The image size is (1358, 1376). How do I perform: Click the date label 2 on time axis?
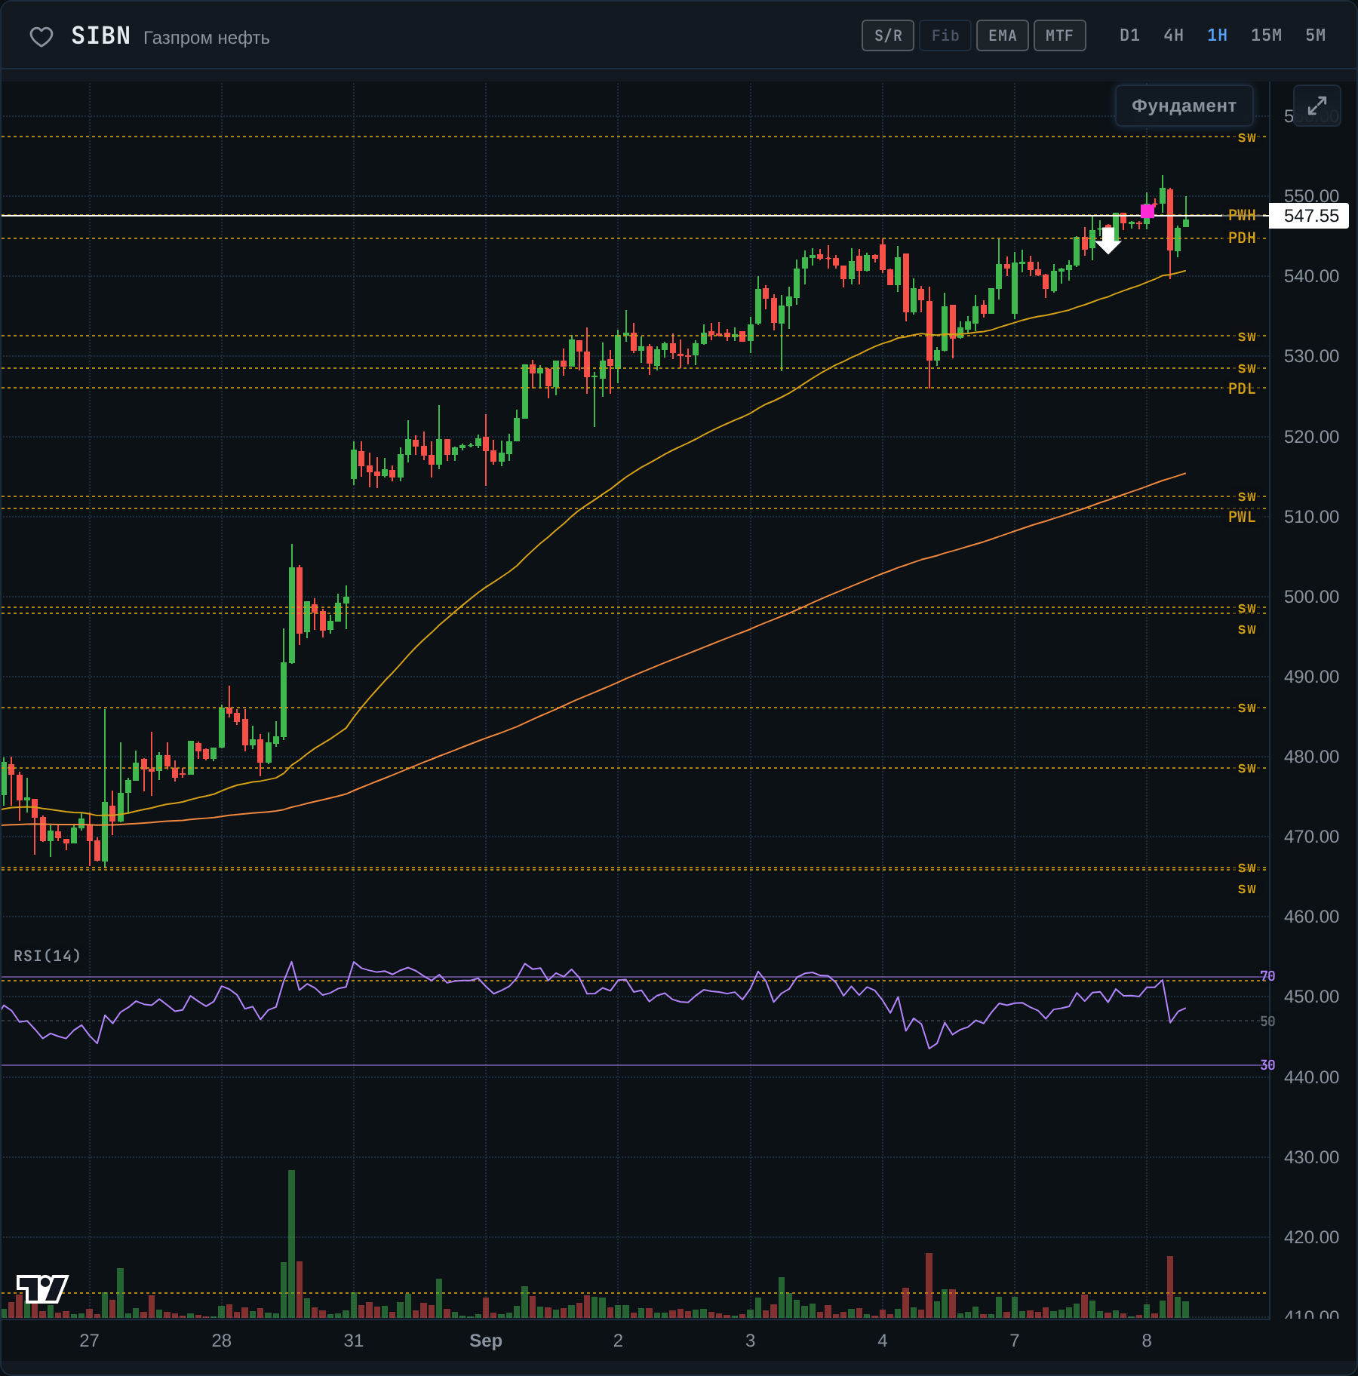pos(618,1341)
